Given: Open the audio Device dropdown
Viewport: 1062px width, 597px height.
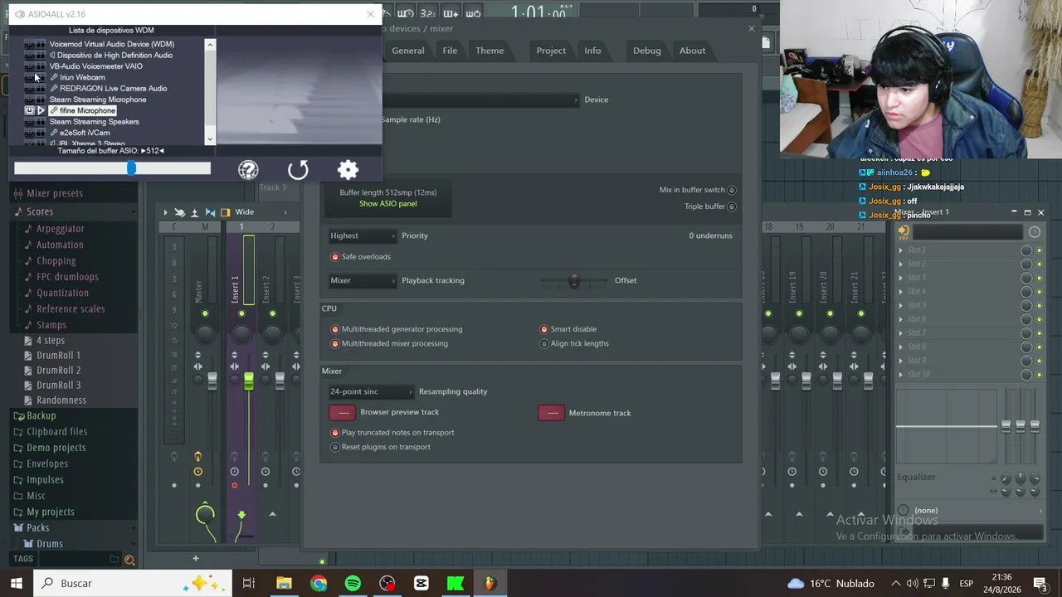Looking at the screenshot, I should click(481, 99).
